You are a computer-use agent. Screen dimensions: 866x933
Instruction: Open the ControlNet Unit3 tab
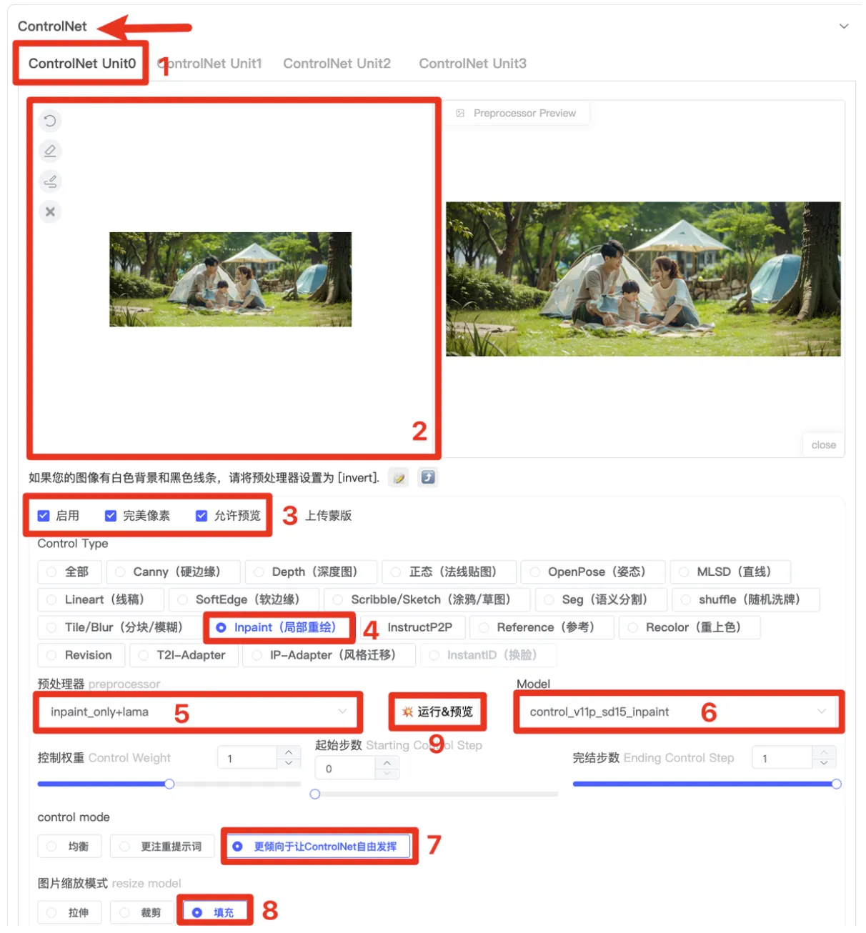(x=472, y=64)
